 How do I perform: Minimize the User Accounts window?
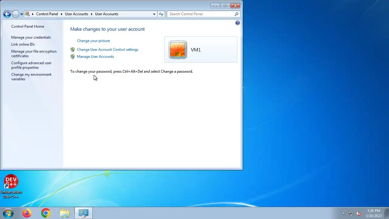pyautogui.click(x=215, y=5)
